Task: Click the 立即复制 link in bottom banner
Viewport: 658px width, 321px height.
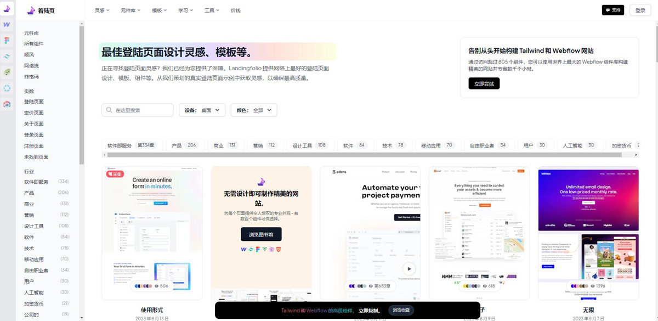Action: (x=370, y=311)
